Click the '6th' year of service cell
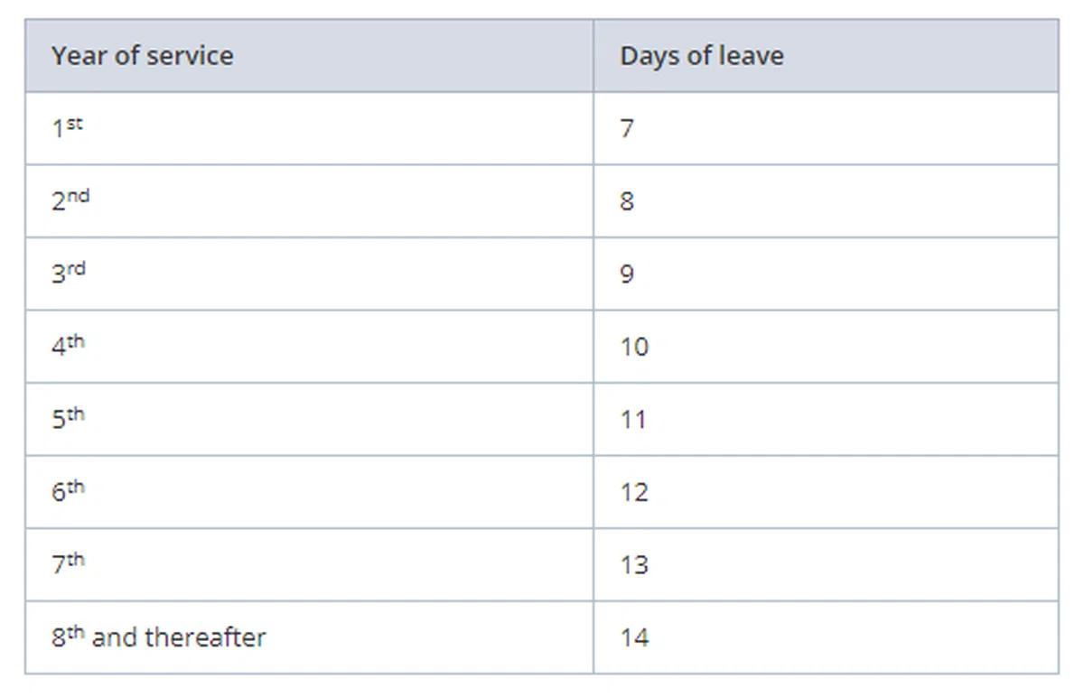Viewport: 1084px width, 697px height. point(69,491)
